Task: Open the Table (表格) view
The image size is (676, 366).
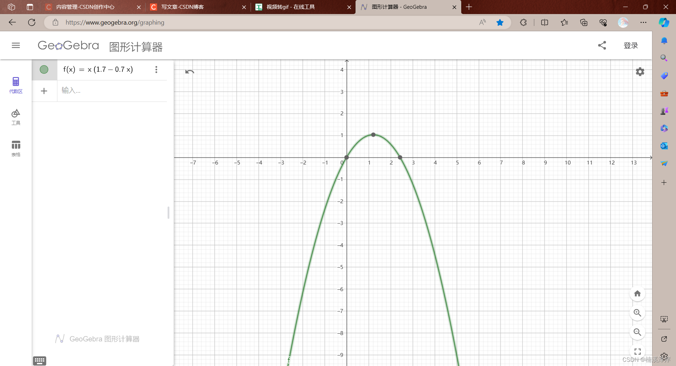Action: 16,149
